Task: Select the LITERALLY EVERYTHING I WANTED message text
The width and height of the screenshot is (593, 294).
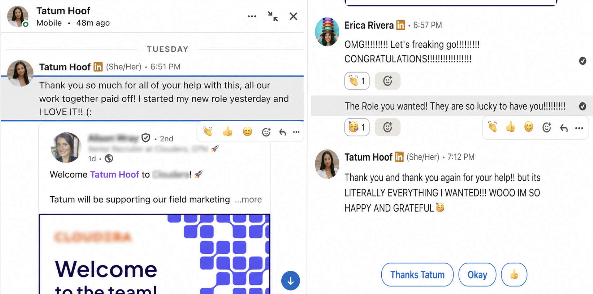Action: point(442,193)
